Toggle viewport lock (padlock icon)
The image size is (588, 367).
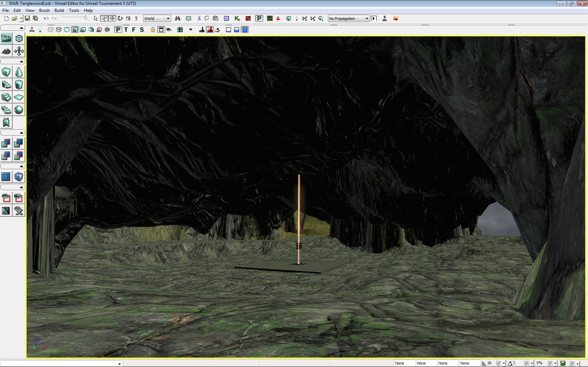(x=153, y=30)
